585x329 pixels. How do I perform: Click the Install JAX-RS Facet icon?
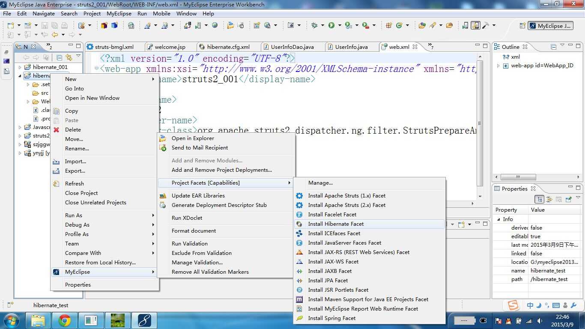point(299,252)
